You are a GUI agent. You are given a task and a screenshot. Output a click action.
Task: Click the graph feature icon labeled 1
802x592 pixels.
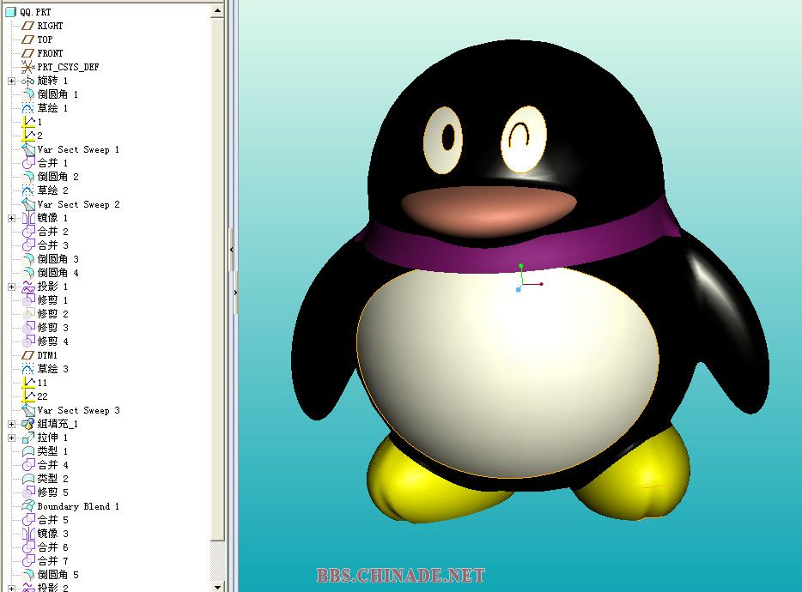[28, 122]
